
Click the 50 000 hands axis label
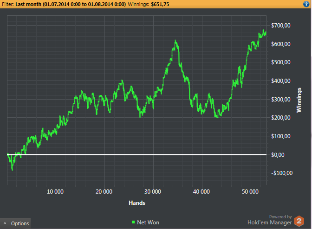[x=250, y=192]
